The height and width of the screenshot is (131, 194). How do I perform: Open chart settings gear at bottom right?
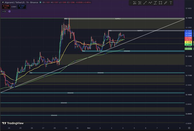pyautogui.click(x=189, y=128)
